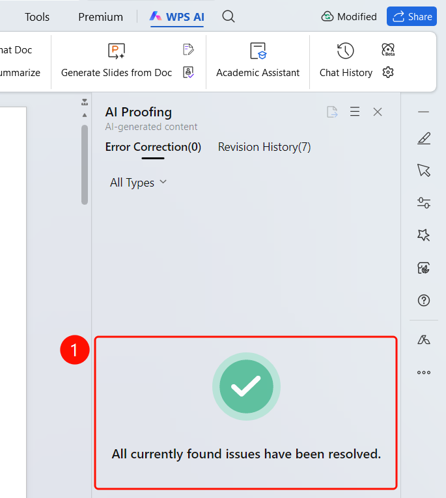Click the document stamp check icon
The width and height of the screenshot is (446, 498).
click(x=188, y=72)
